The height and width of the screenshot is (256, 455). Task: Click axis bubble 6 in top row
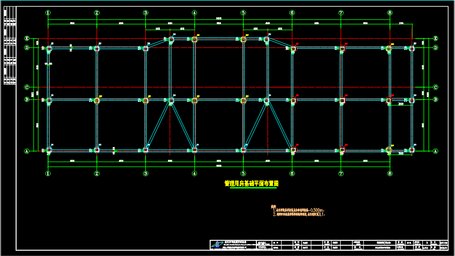click(x=292, y=13)
